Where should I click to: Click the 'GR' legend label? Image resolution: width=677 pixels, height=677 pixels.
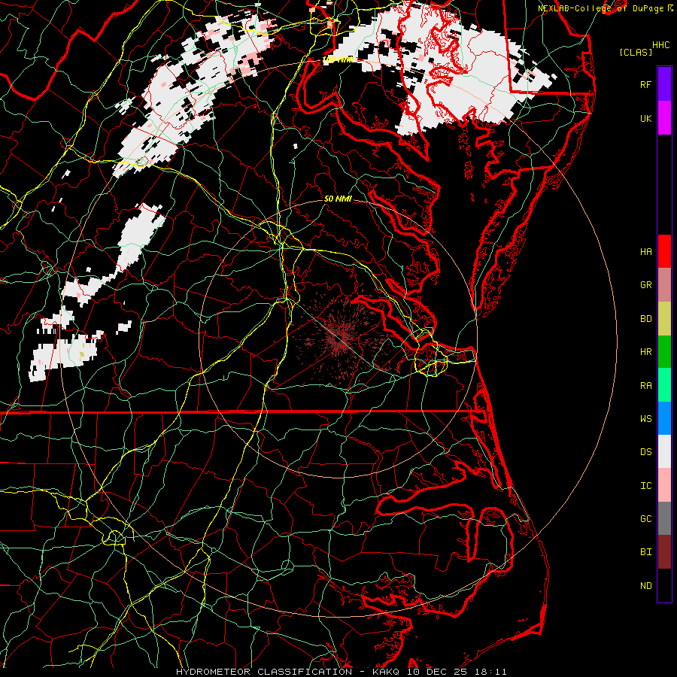(x=645, y=285)
